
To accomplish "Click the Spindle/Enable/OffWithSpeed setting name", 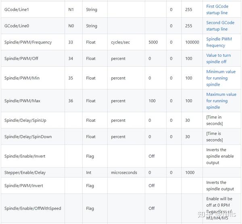I will pos(33,208).
